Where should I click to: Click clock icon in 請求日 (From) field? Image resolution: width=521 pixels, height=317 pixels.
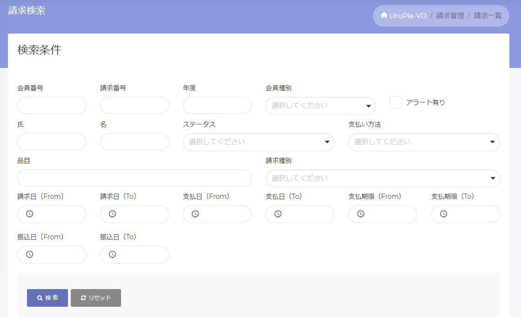(30, 214)
